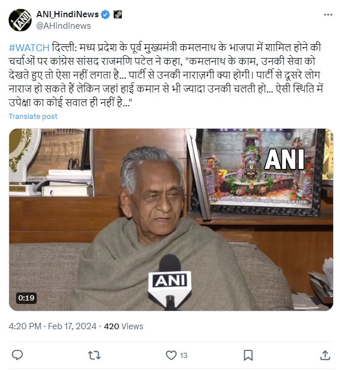
Task: Click the 13 likes count
Action: click(x=184, y=356)
